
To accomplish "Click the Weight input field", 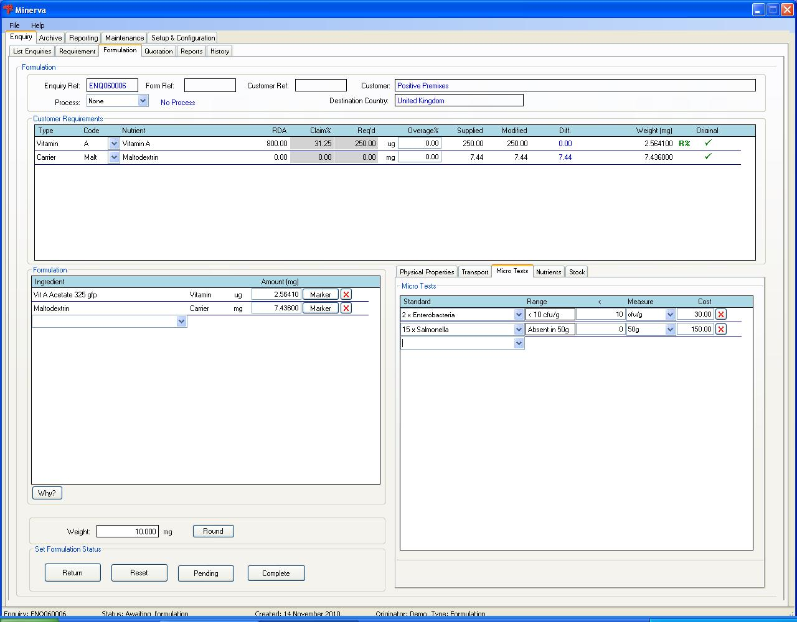I will coord(128,532).
